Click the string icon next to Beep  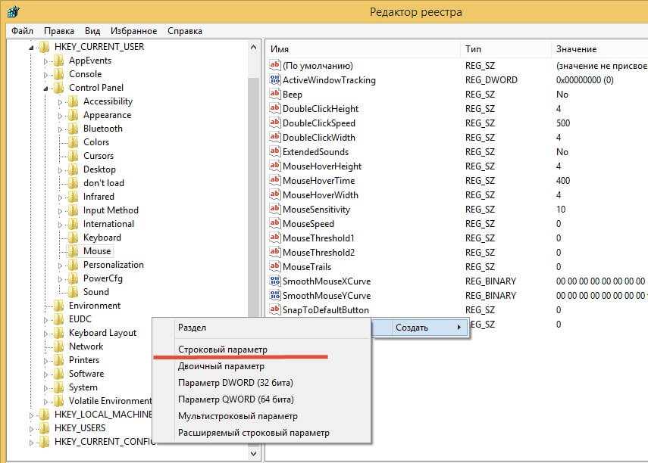pyautogui.click(x=275, y=95)
